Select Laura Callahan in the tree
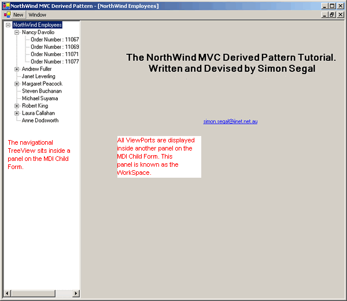347x301 pixels. click(x=38, y=113)
